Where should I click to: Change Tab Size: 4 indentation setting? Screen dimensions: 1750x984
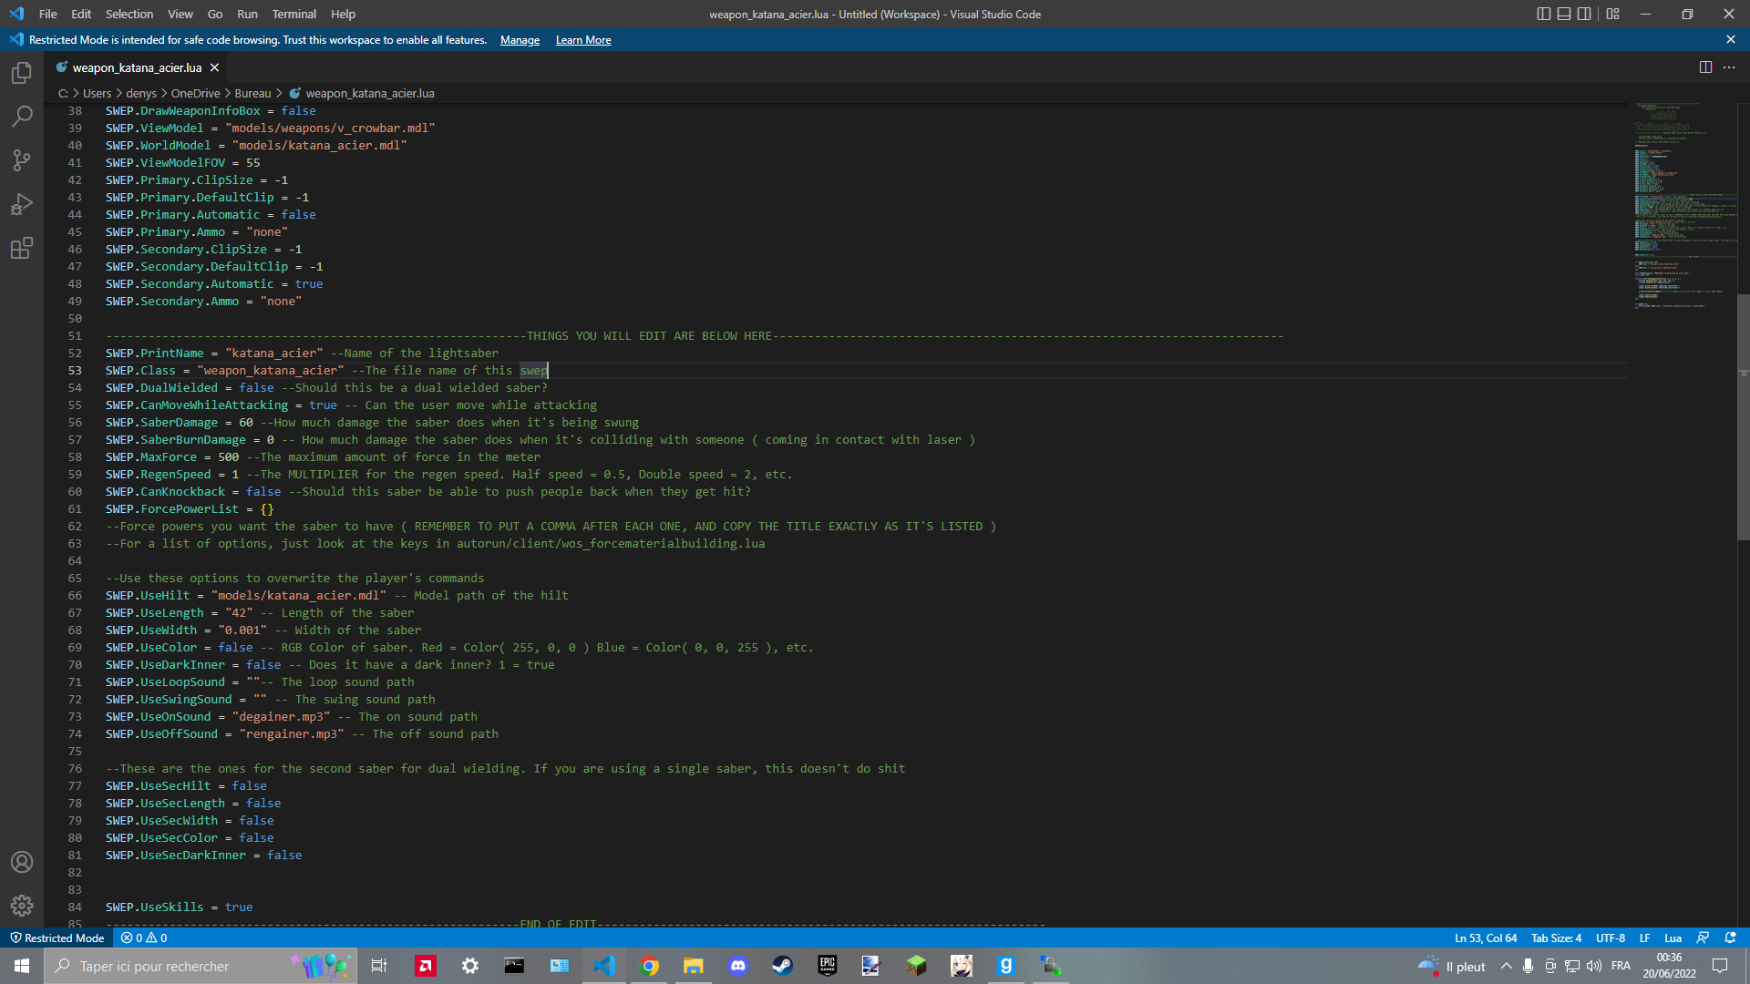1556,938
